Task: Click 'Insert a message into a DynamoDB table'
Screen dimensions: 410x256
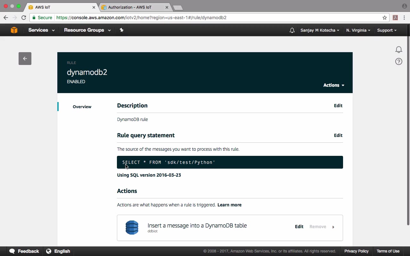Action: pyautogui.click(x=197, y=225)
